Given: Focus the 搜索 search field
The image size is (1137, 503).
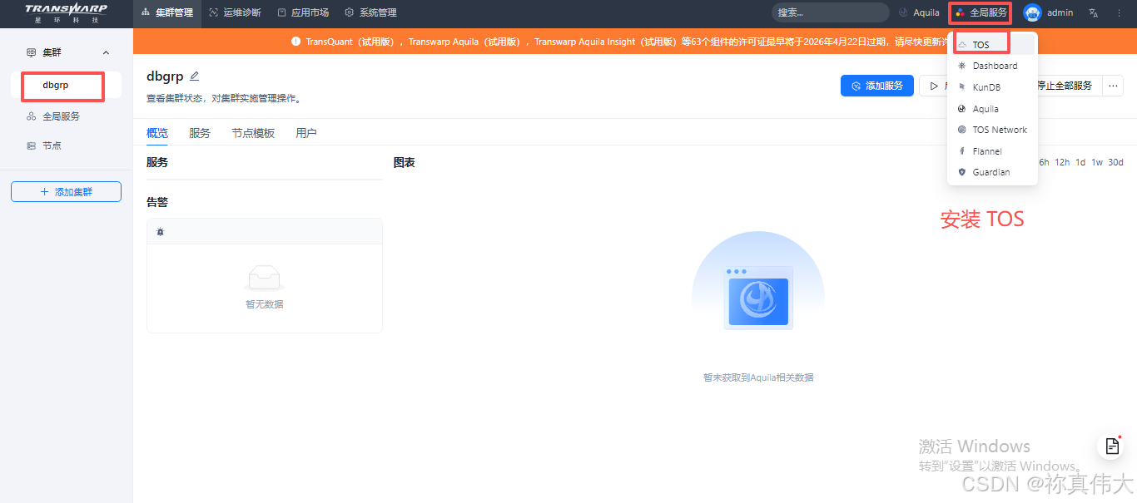Looking at the screenshot, I should 831,12.
